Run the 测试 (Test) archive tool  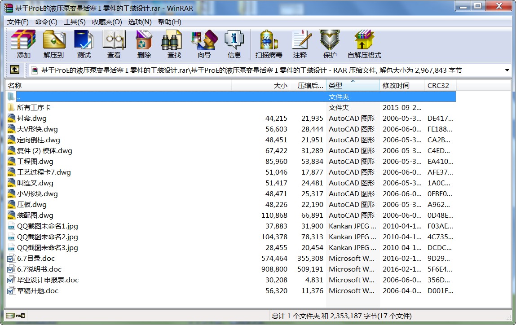coord(84,44)
